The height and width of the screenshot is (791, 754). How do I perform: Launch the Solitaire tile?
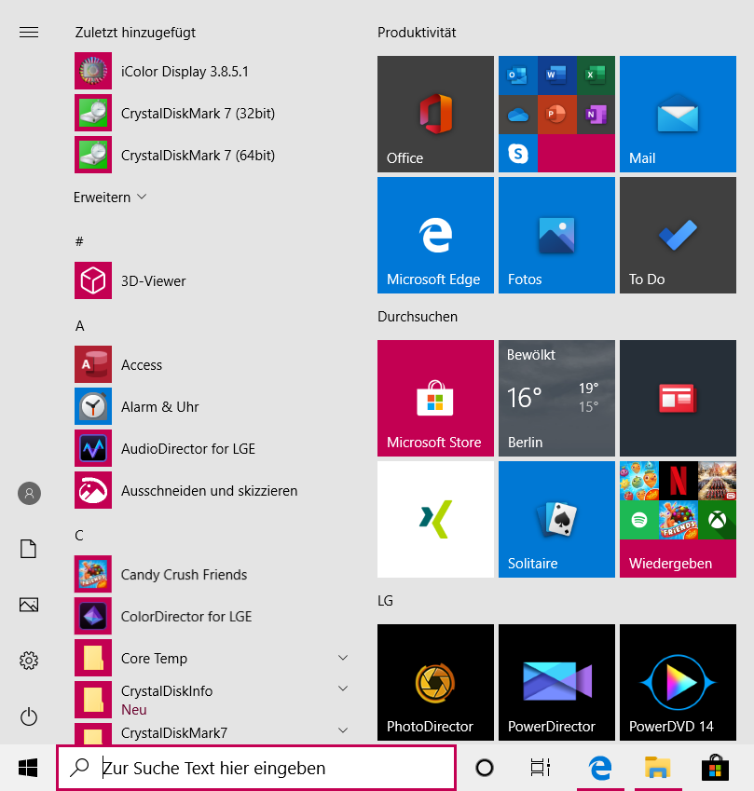[556, 519]
